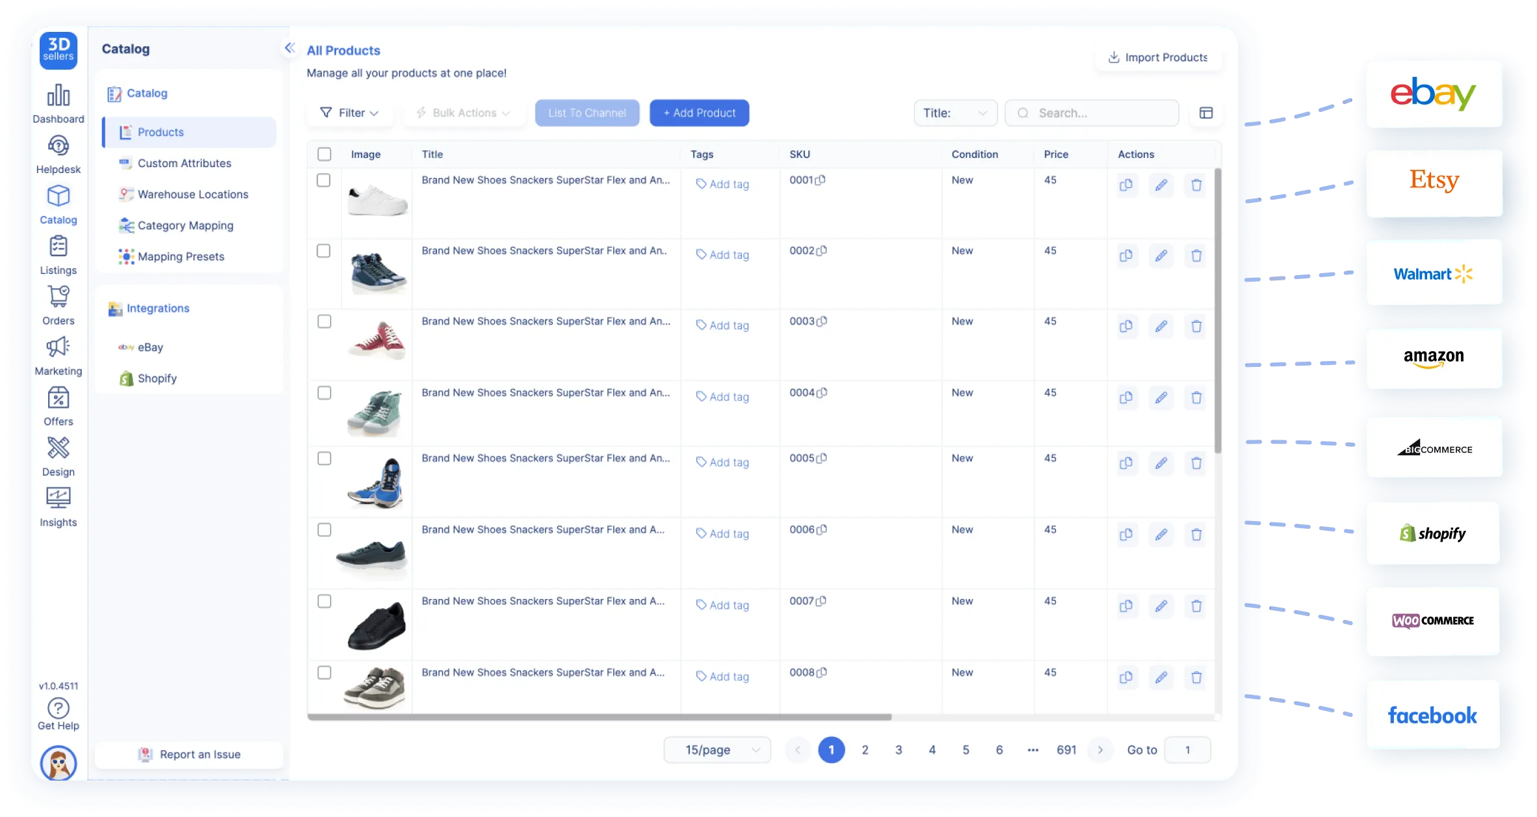Check the row for SKU 0006
The image size is (1537, 817).
(324, 530)
